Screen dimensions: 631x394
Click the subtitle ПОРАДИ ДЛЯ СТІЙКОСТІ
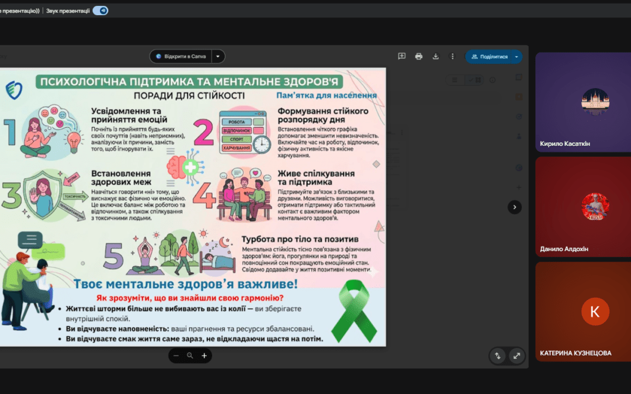[x=189, y=96]
